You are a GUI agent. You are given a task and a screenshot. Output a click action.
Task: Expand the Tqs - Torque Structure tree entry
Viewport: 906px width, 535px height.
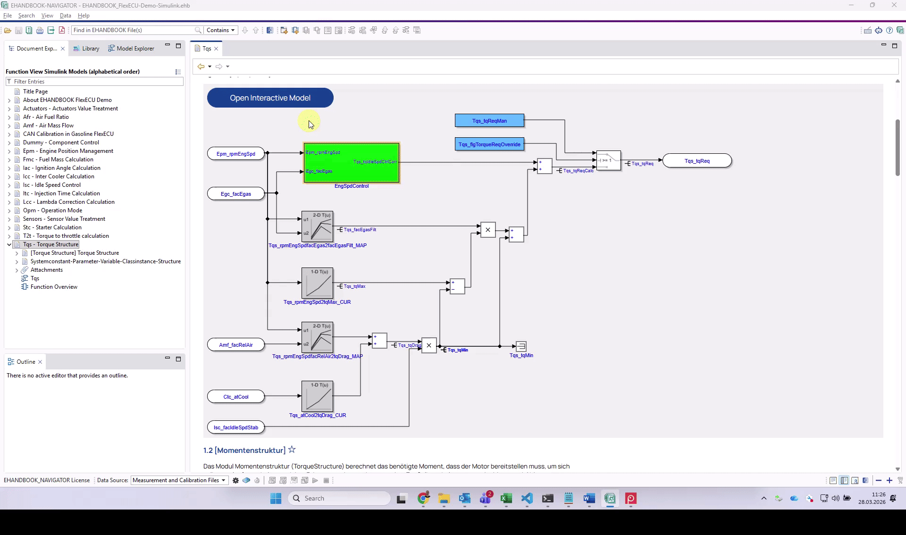[x=8, y=244]
